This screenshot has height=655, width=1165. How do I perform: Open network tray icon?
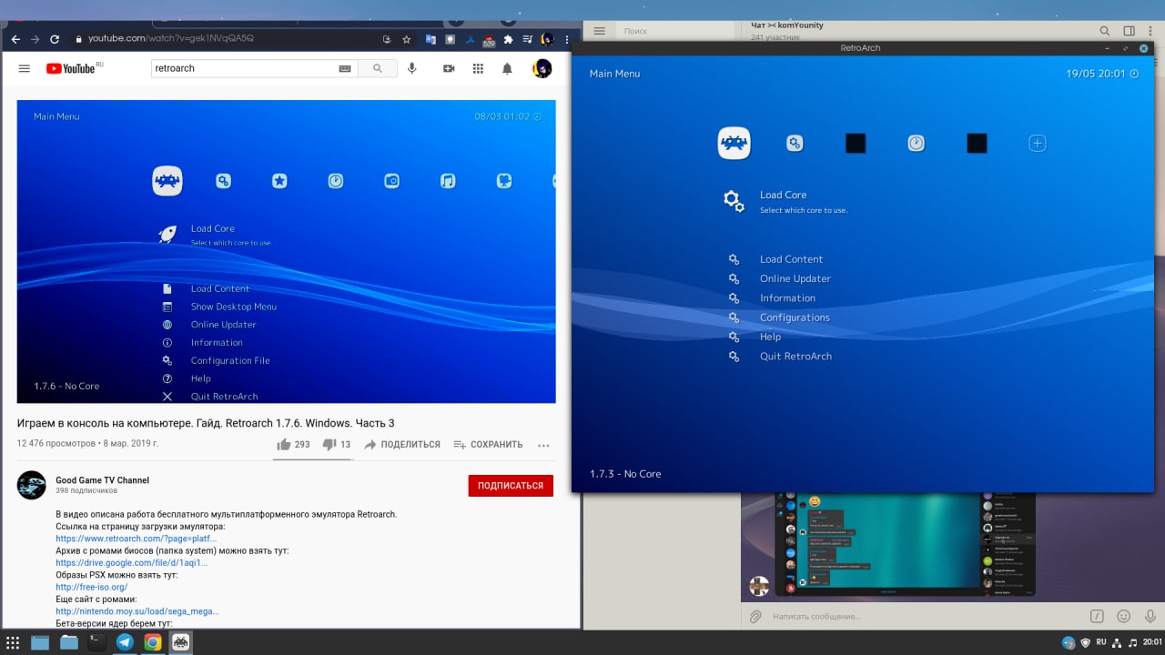point(1119,642)
